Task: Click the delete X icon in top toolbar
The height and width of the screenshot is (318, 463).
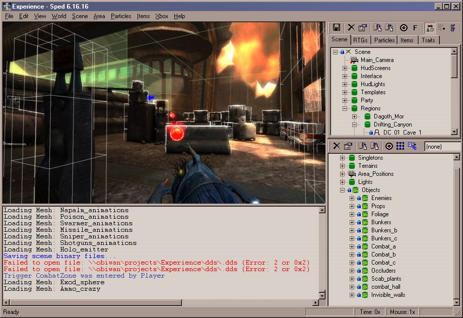Action: [351, 28]
